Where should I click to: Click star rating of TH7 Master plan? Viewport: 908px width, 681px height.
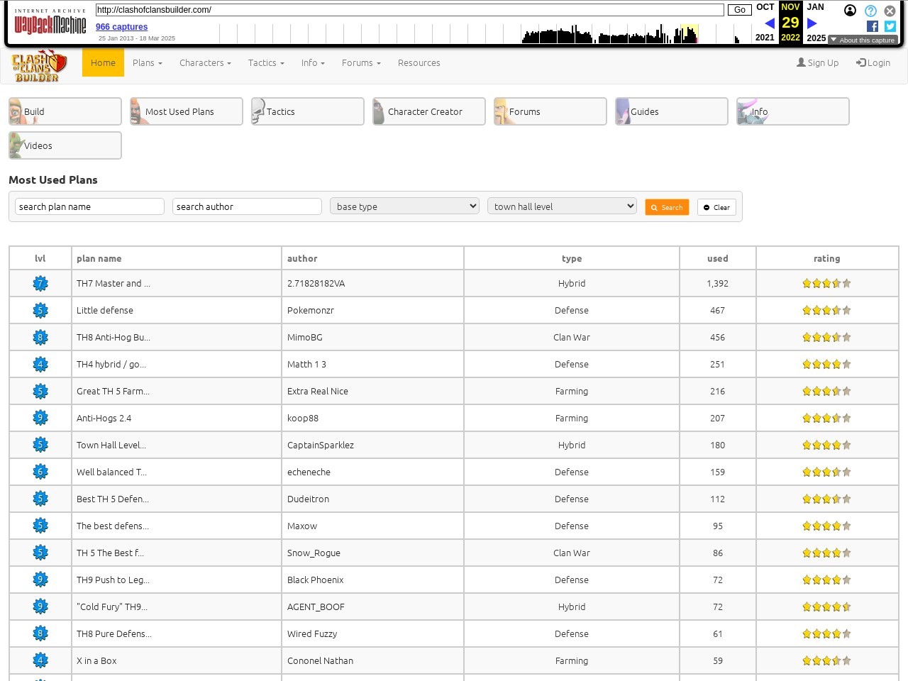[x=826, y=284]
